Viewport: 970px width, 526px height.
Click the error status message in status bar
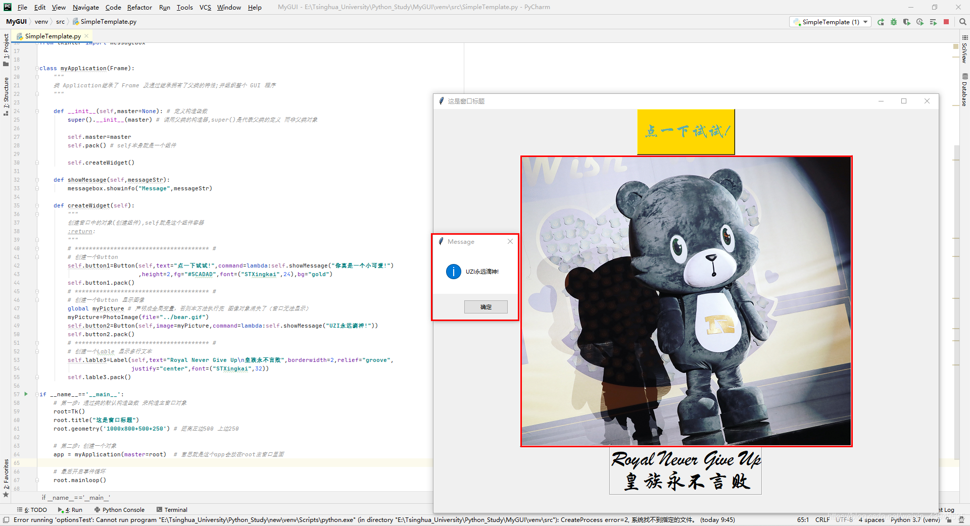374,520
